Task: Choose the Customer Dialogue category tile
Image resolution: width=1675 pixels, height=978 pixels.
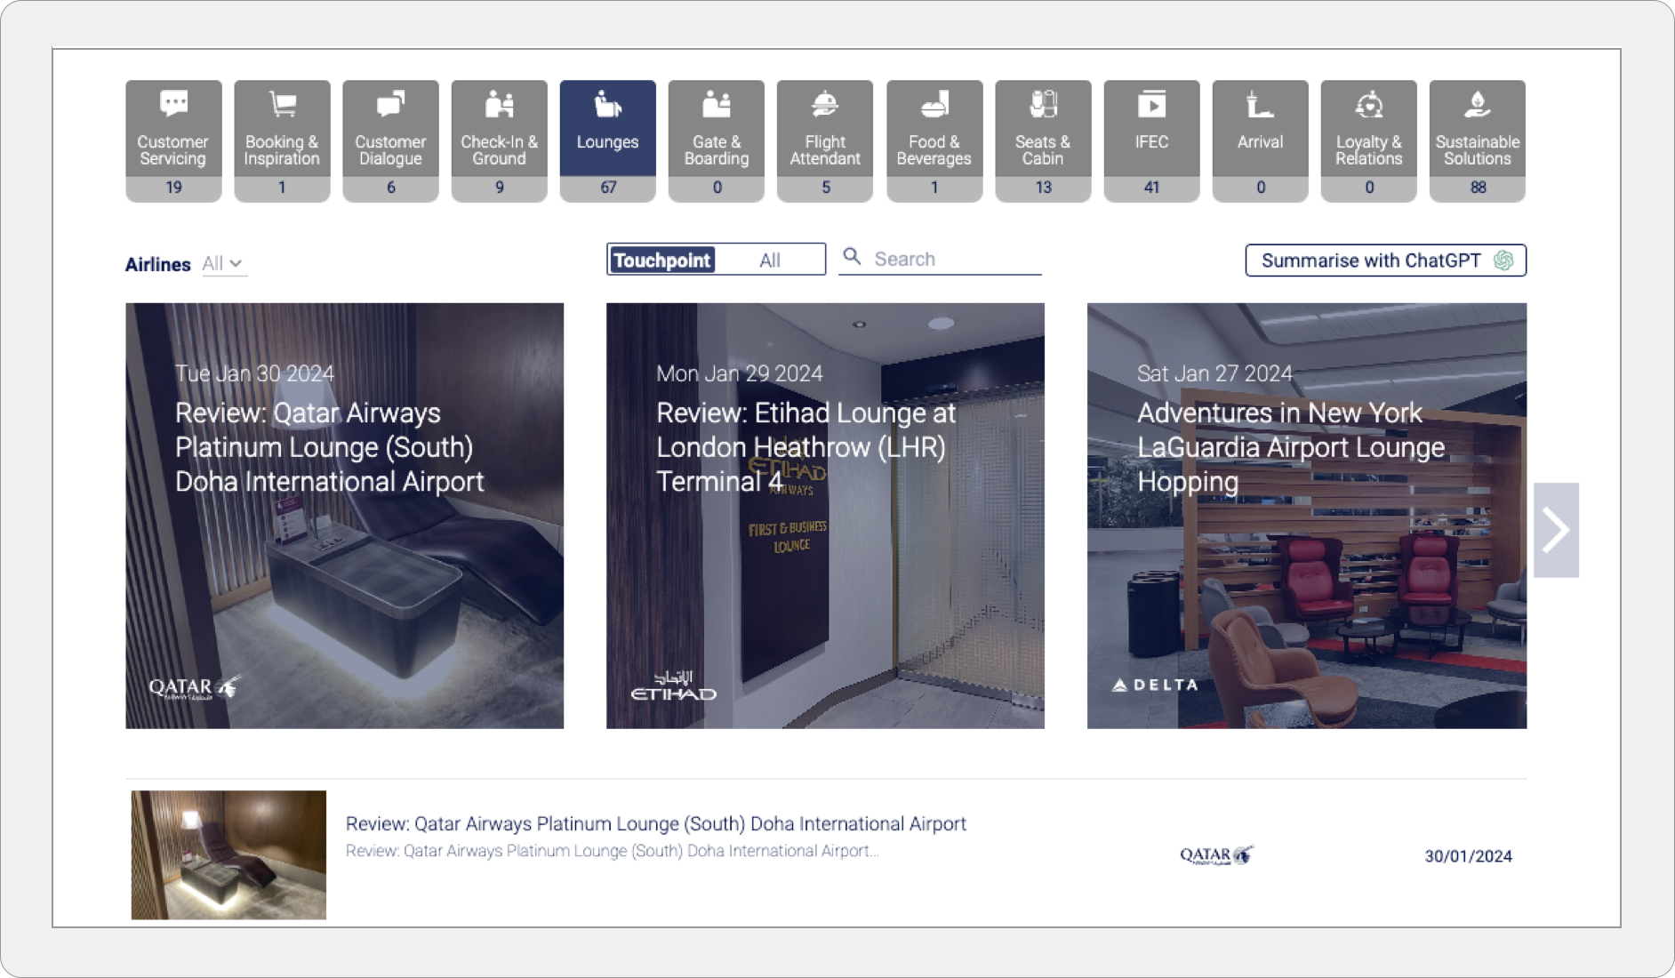Action: pyautogui.click(x=390, y=140)
